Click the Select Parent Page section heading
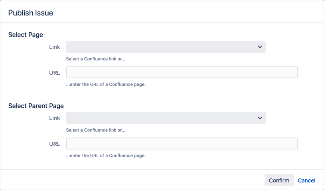 pos(36,106)
